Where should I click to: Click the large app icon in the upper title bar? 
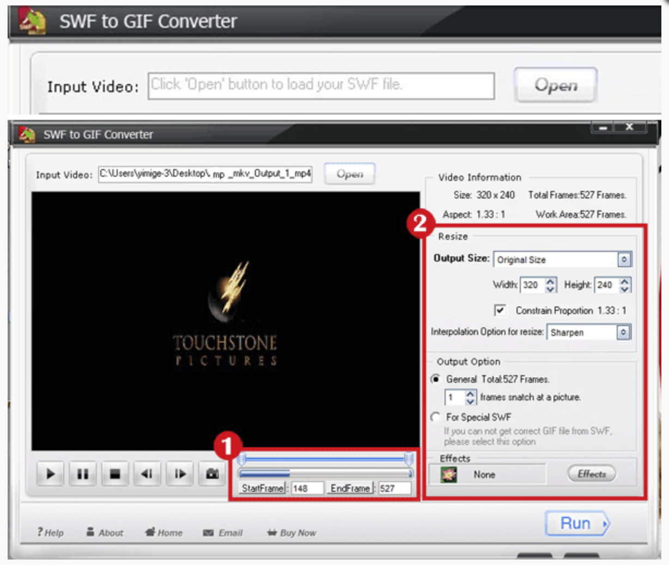33,21
